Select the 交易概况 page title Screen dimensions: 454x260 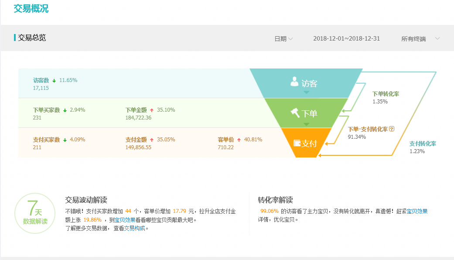pos(31,8)
